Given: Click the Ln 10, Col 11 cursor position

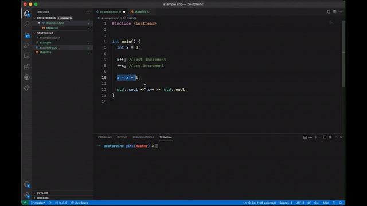Looking at the screenshot, I should pyautogui.click(x=259, y=203).
